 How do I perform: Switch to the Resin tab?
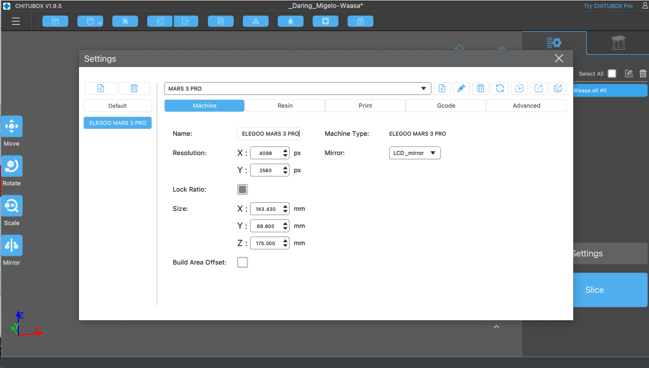pos(285,106)
